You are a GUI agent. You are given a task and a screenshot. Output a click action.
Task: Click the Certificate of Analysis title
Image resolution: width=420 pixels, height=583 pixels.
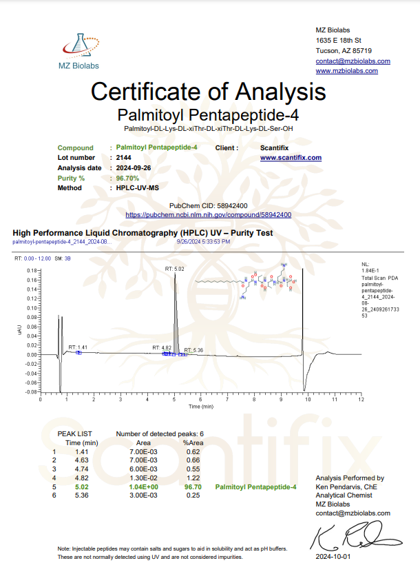[208, 91]
